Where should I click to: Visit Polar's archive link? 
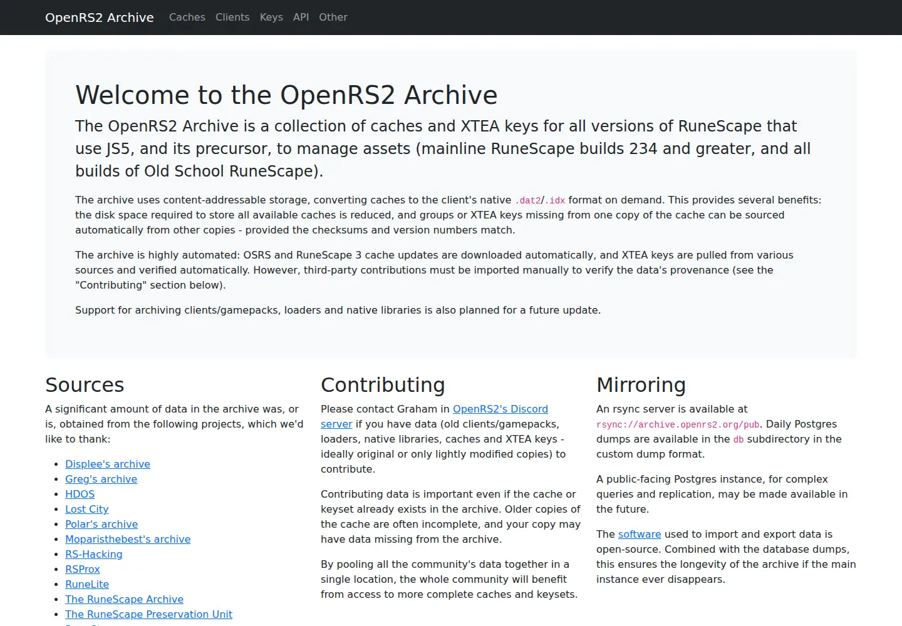point(101,524)
